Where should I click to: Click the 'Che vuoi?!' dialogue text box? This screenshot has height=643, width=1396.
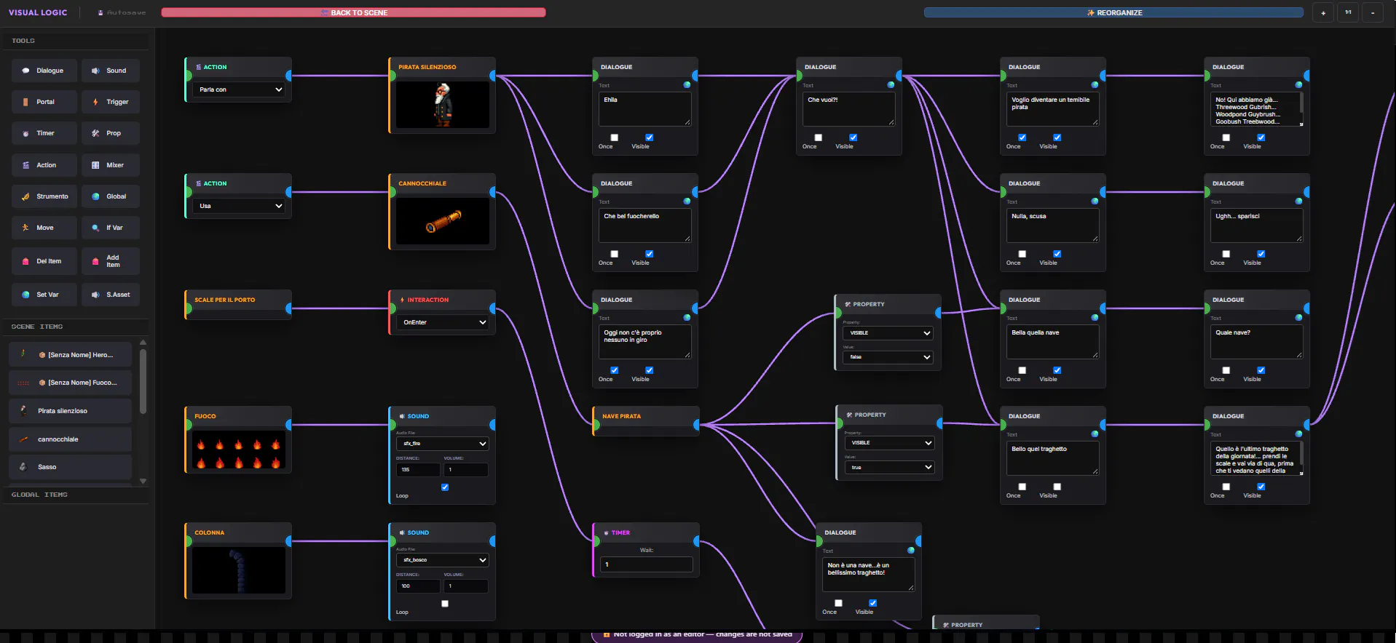849,109
